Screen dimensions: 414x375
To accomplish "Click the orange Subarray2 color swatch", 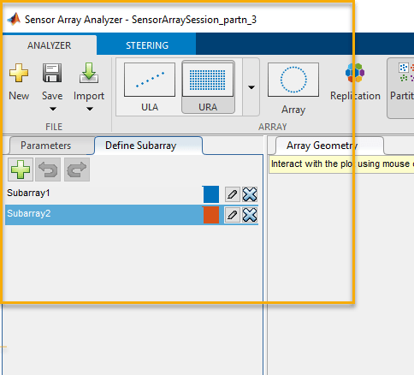I will (211, 215).
